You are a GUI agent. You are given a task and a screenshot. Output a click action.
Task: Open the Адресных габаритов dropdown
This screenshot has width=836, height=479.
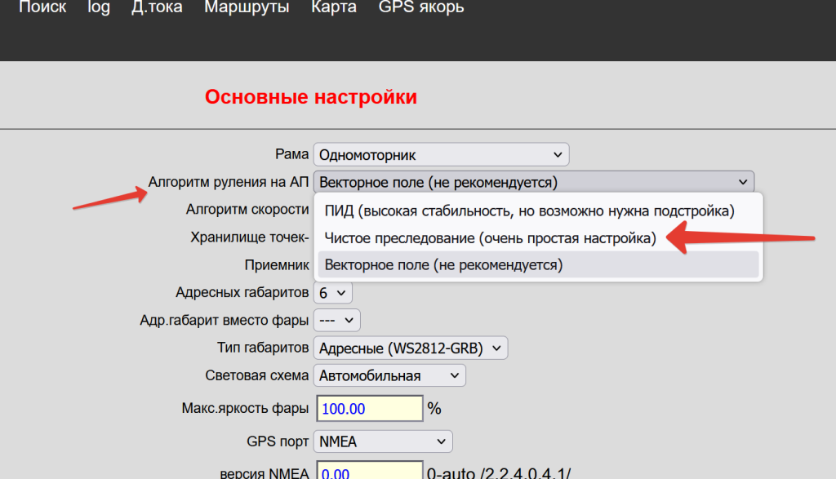333,292
